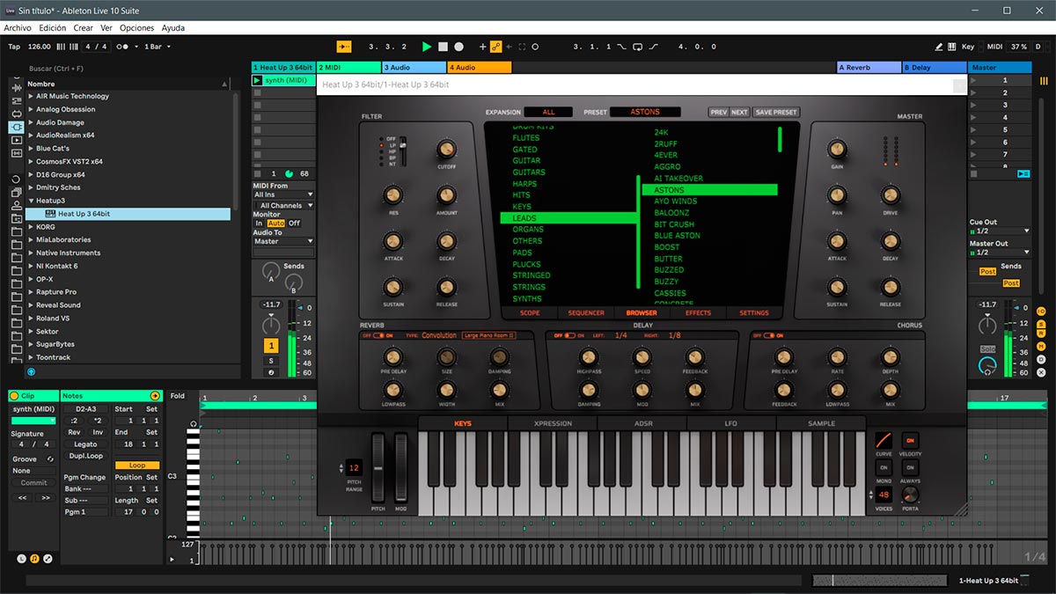Open the Opciones menu
This screenshot has height=594, width=1056.
(x=136, y=28)
